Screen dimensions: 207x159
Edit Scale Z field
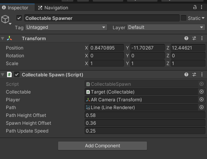(188, 64)
